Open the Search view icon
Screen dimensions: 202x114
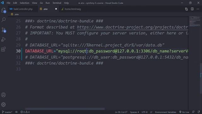3,20
